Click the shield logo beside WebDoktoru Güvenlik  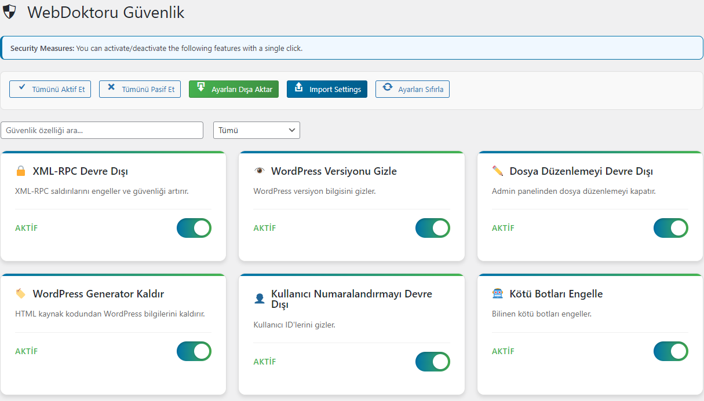pos(10,12)
